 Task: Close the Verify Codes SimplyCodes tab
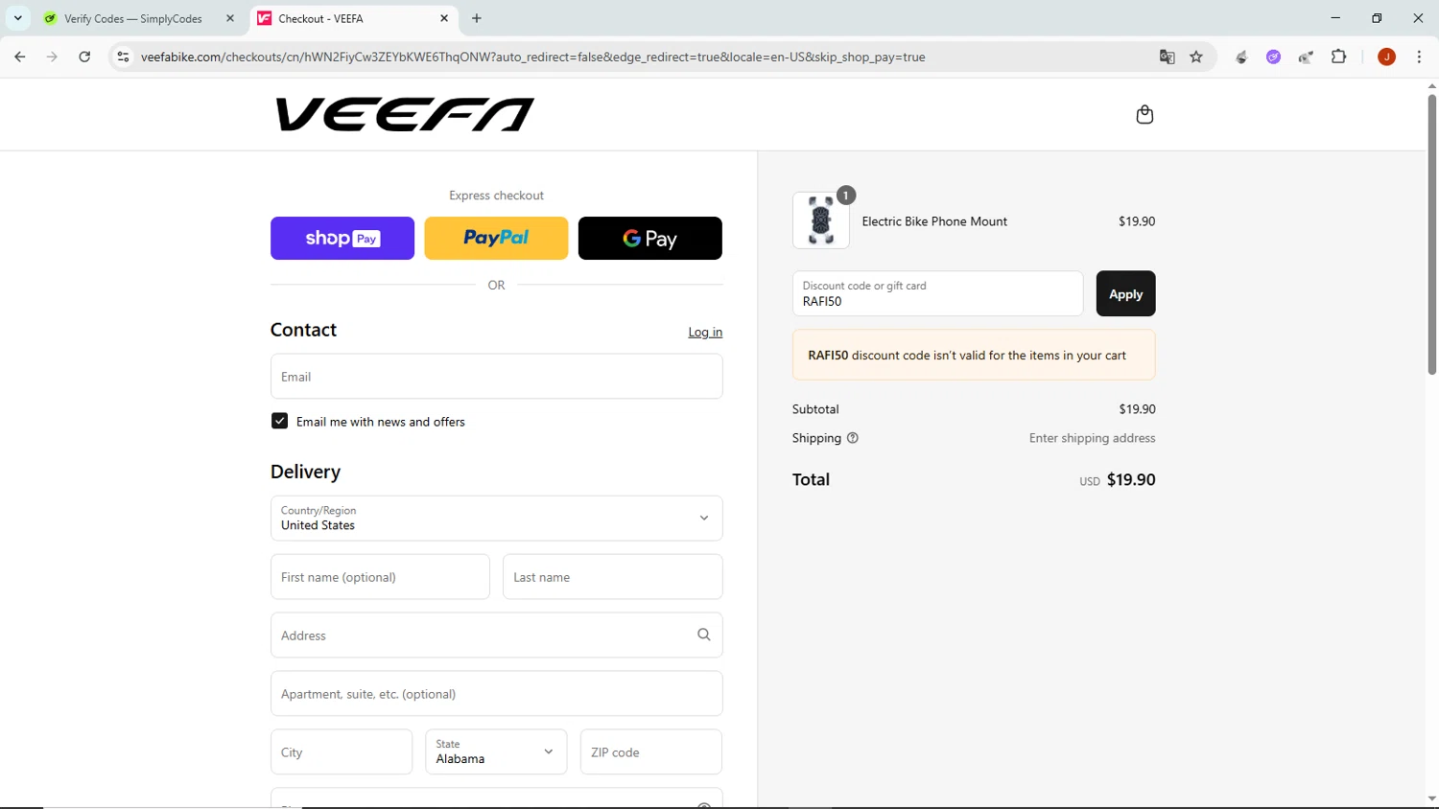(230, 18)
